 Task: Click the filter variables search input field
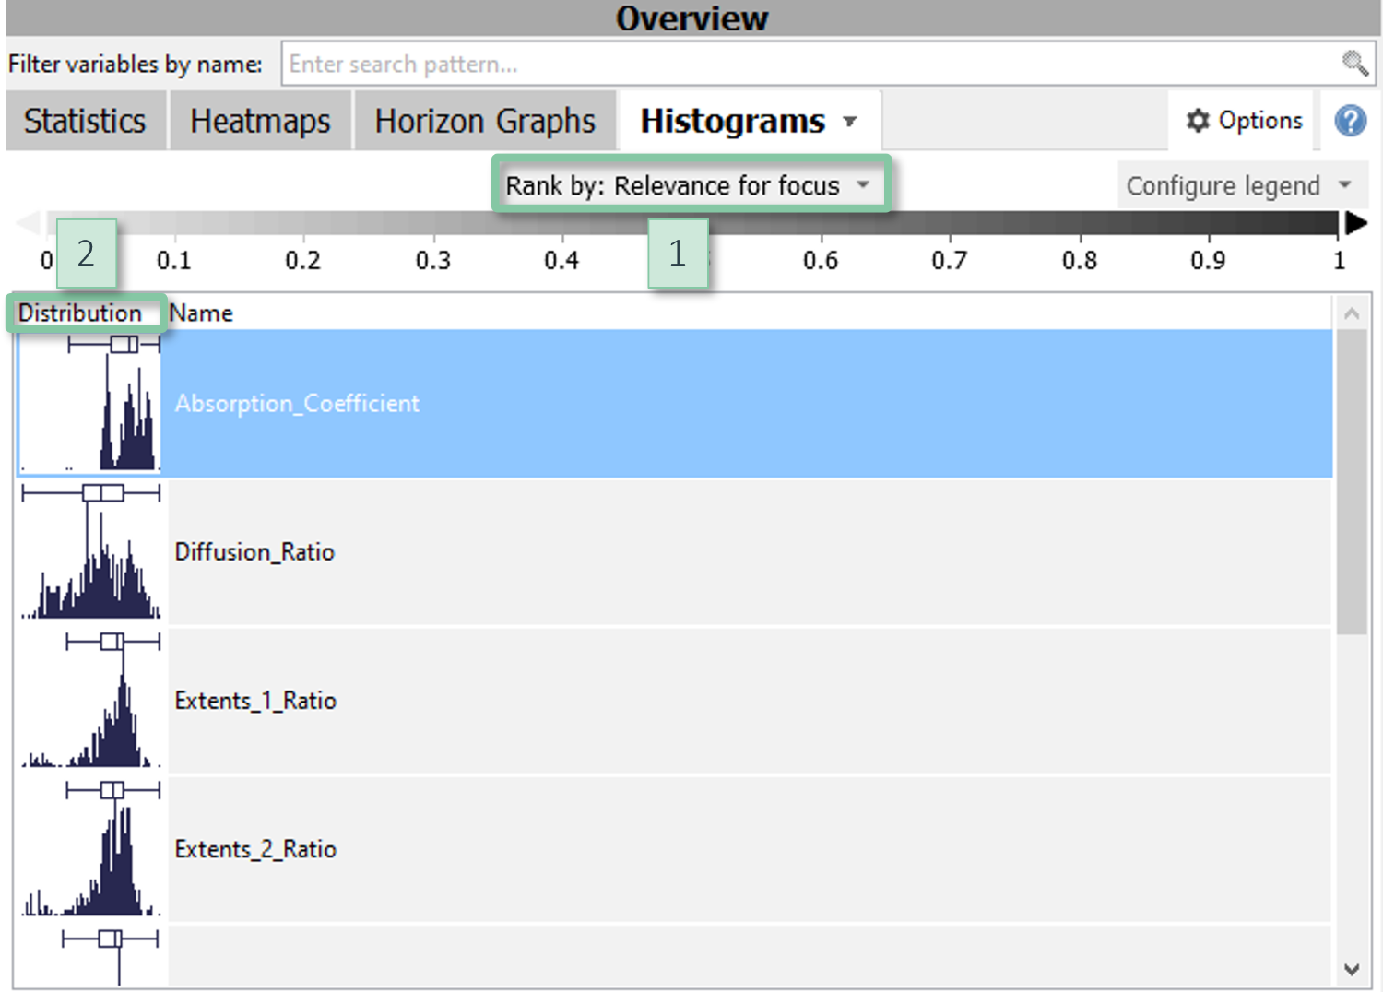pos(802,64)
